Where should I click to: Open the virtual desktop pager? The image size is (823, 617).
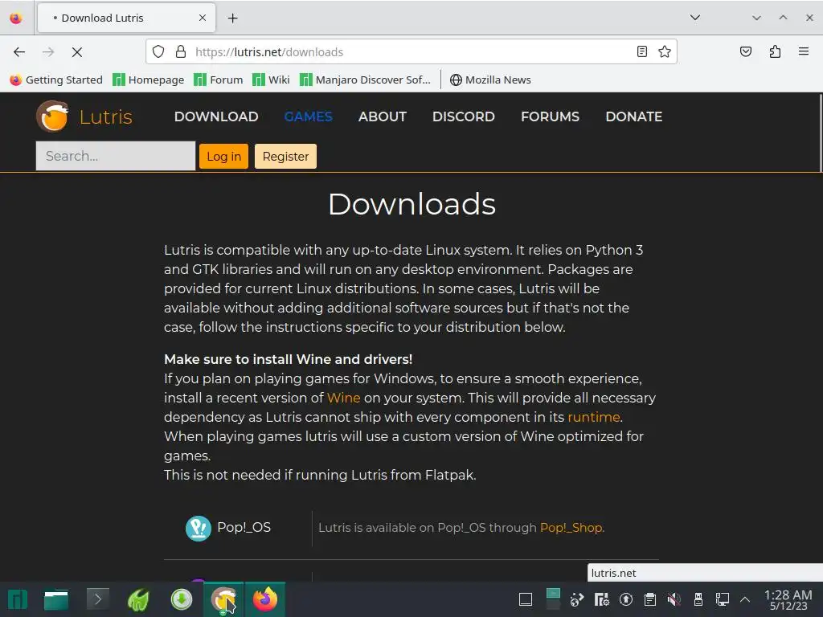(553, 599)
